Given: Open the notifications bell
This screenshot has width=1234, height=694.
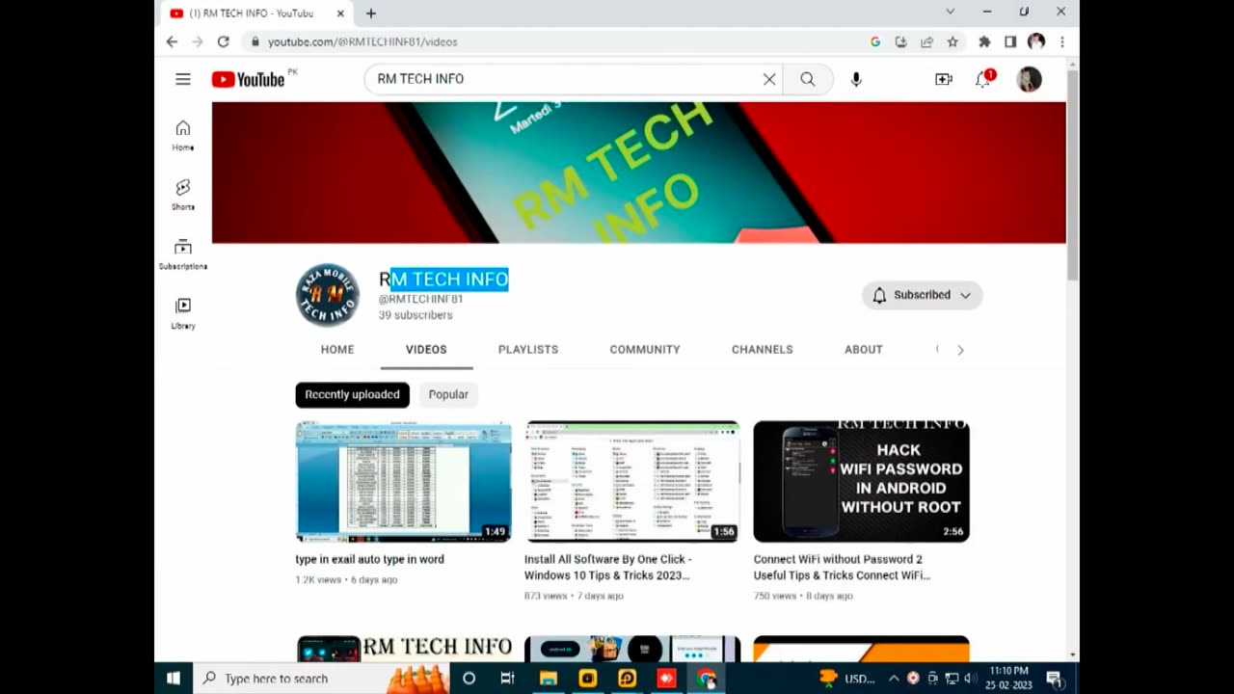Looking at the screenshot, I should click(983, 79).
